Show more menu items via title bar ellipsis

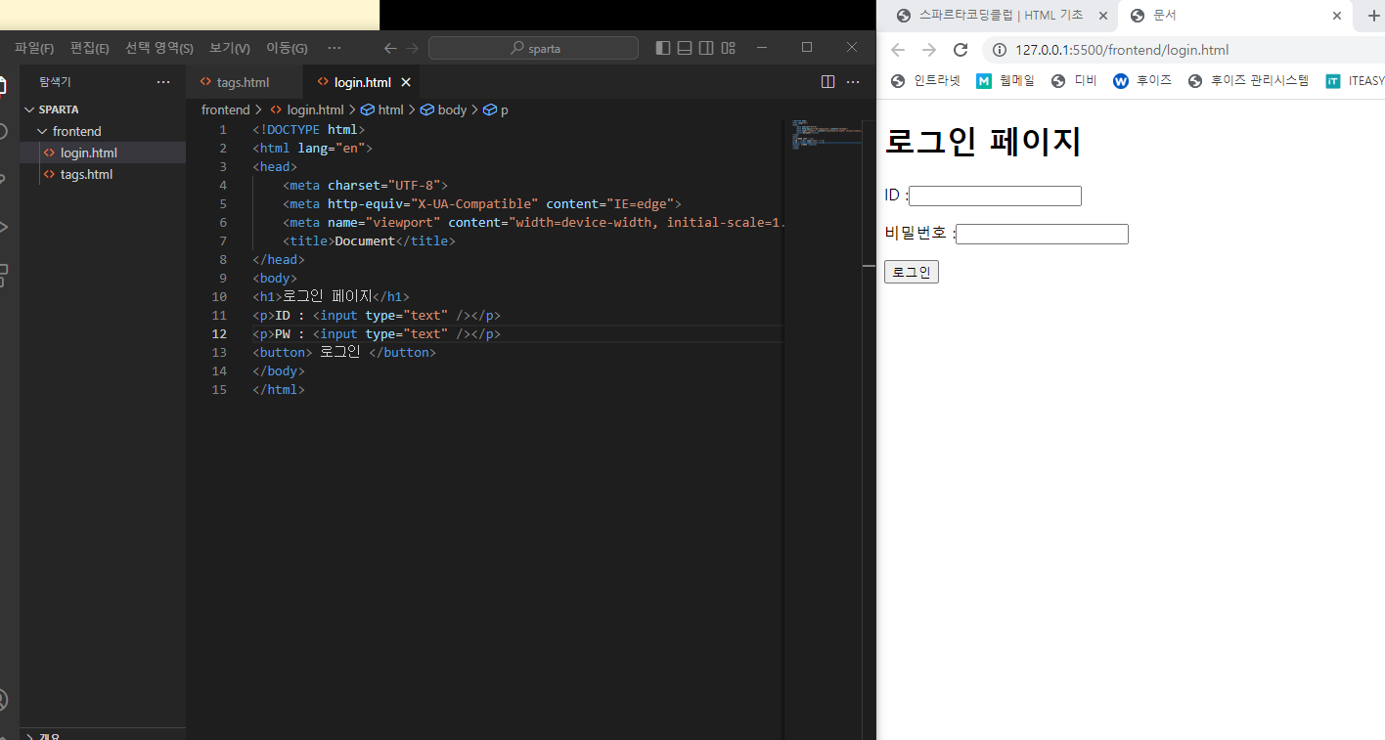point(335,48)
